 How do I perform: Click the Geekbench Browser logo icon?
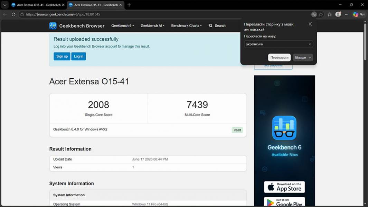[53, 26]
